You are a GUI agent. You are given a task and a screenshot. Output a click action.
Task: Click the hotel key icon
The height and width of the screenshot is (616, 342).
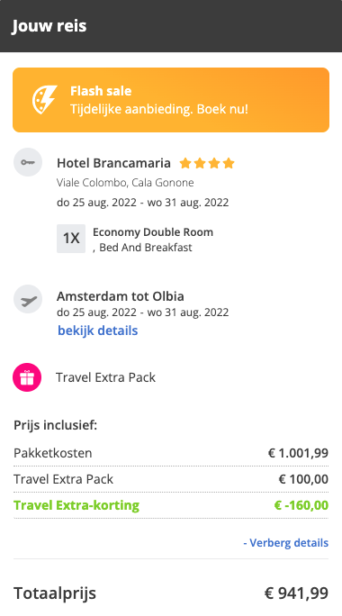(x=28, y=162)
